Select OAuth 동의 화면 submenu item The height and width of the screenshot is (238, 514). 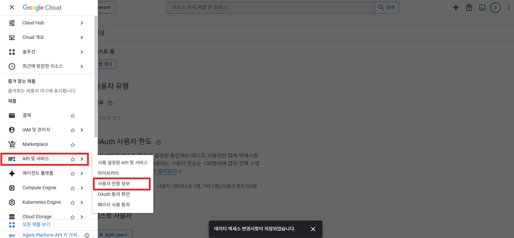123,194
